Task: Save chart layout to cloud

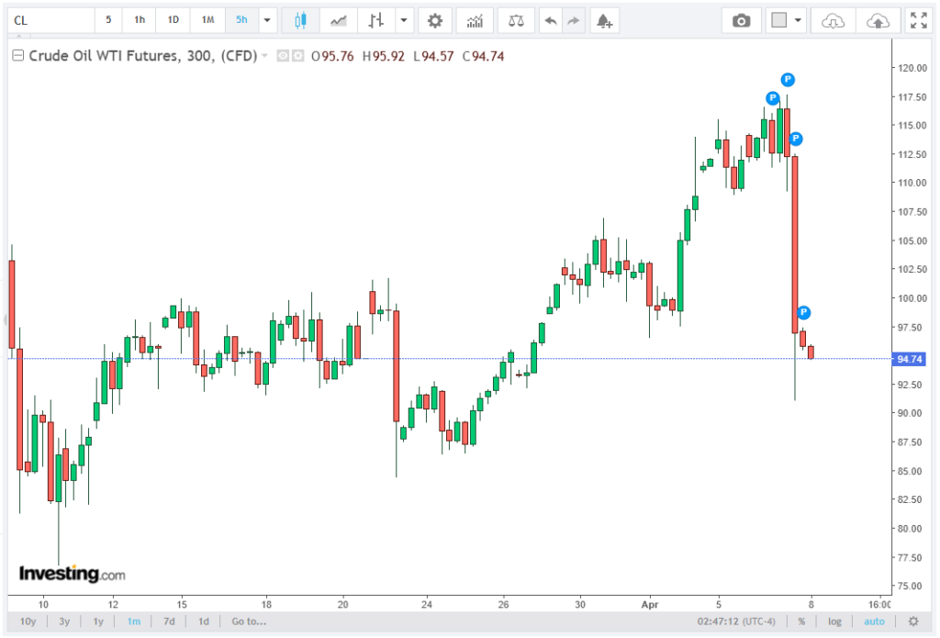Action: coord(878,20)
